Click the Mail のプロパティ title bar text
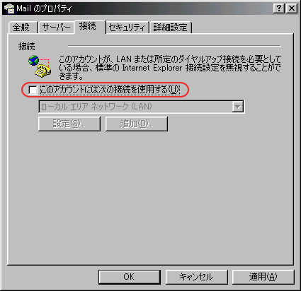 44,8
